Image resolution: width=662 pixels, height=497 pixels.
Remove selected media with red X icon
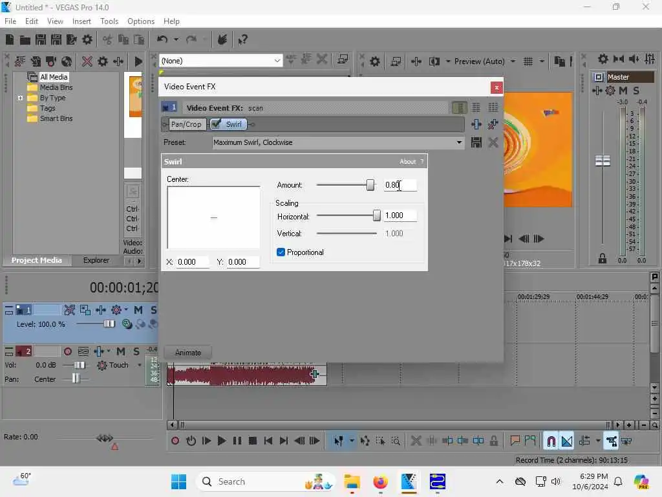tap(87, 61)
